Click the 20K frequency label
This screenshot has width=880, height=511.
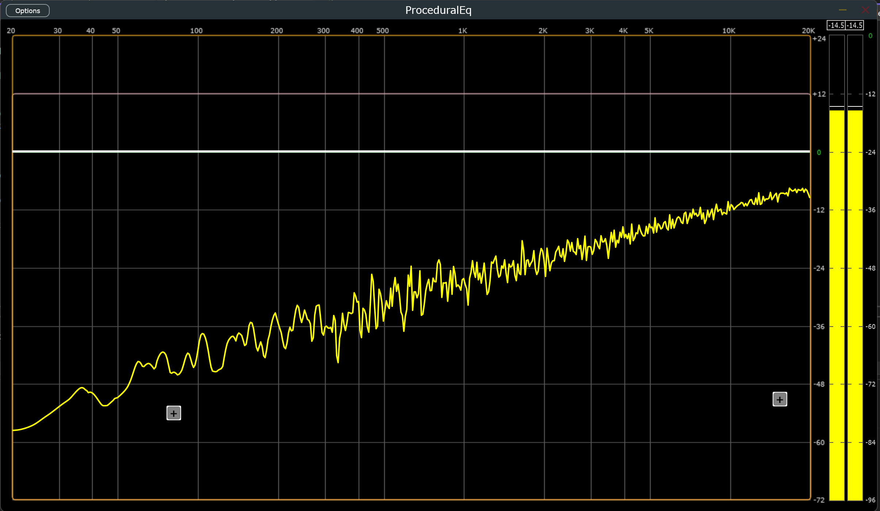click(x=808, y=31)
